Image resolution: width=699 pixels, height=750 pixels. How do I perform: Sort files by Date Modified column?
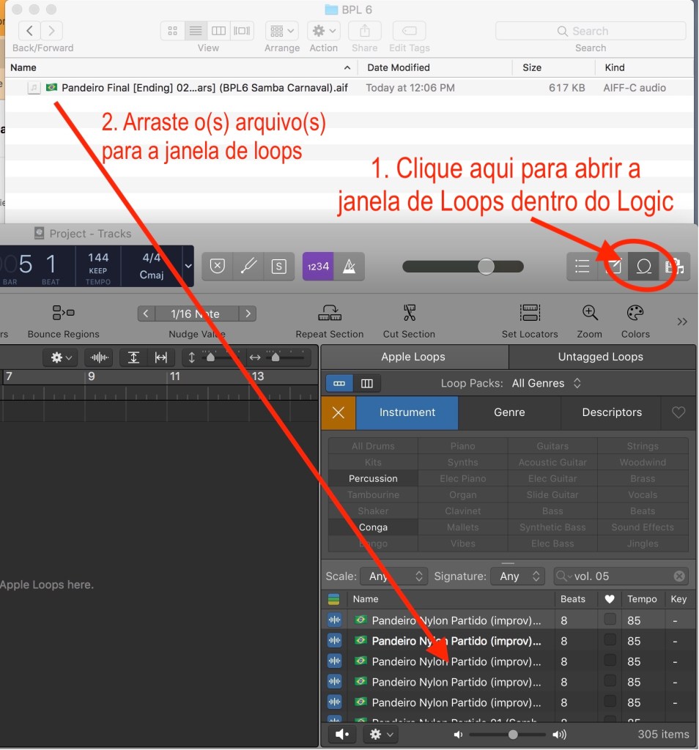pos(435,67)
